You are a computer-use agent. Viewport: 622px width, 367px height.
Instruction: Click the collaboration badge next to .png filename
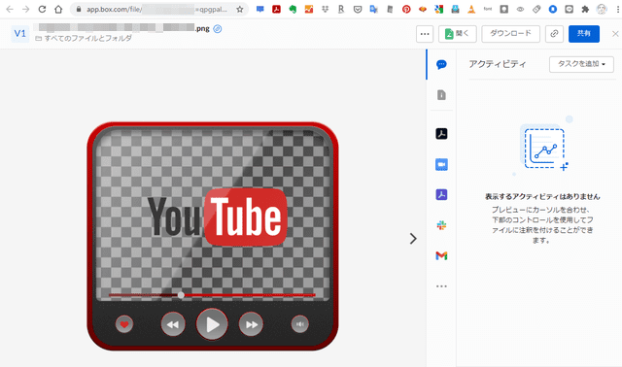coord(218,28)
